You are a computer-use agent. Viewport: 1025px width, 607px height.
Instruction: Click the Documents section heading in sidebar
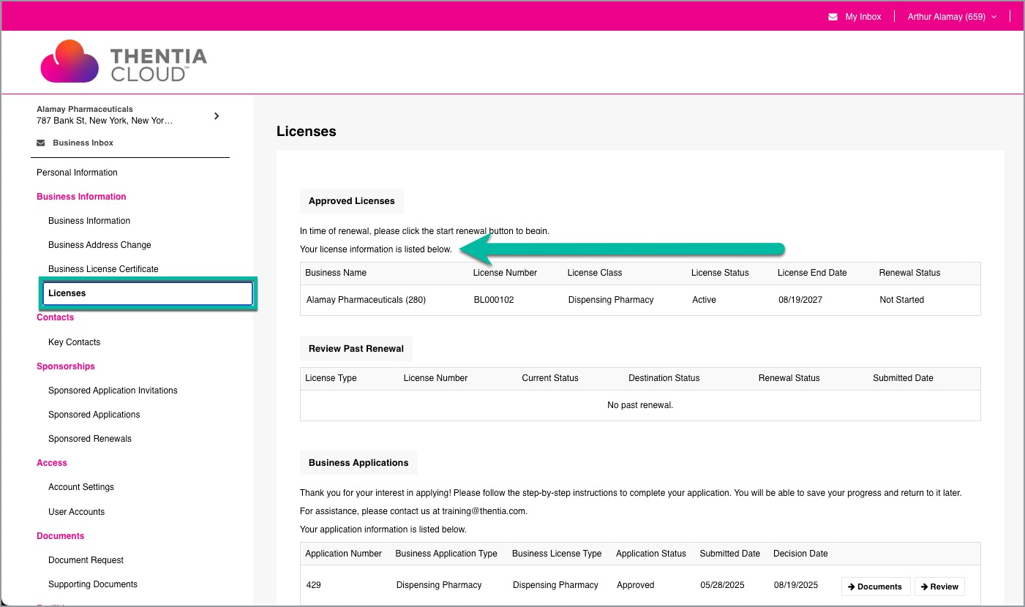(61, 536)
